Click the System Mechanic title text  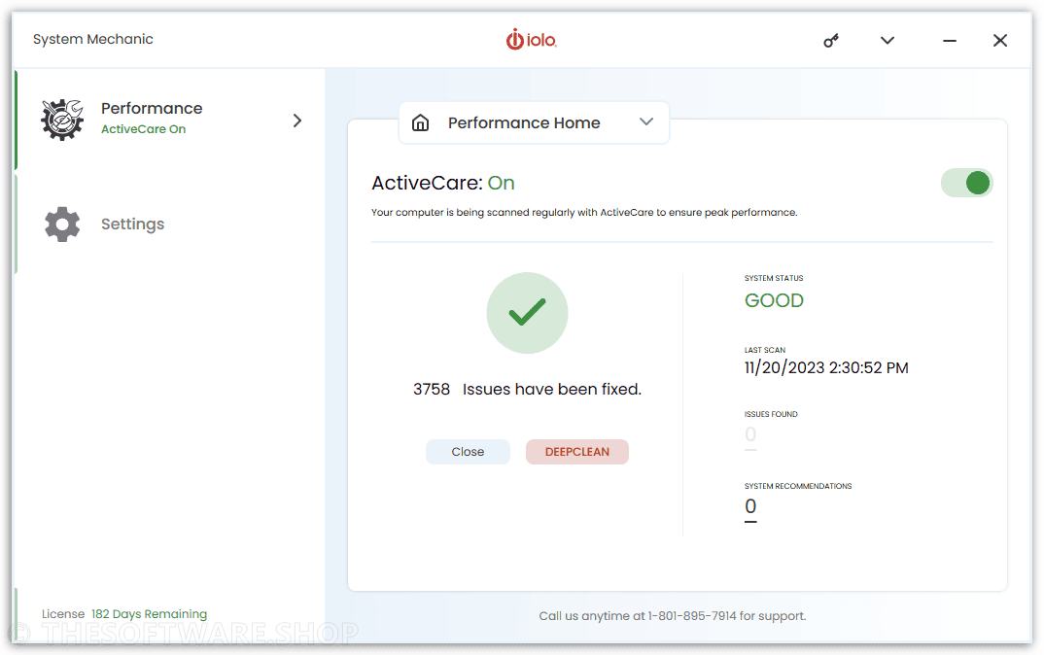point(93,39)
